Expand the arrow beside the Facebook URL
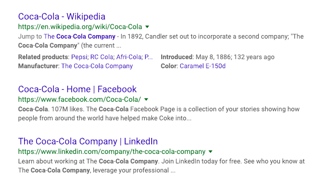The width and height of the screenshot is (326, 185). [146, 99]
